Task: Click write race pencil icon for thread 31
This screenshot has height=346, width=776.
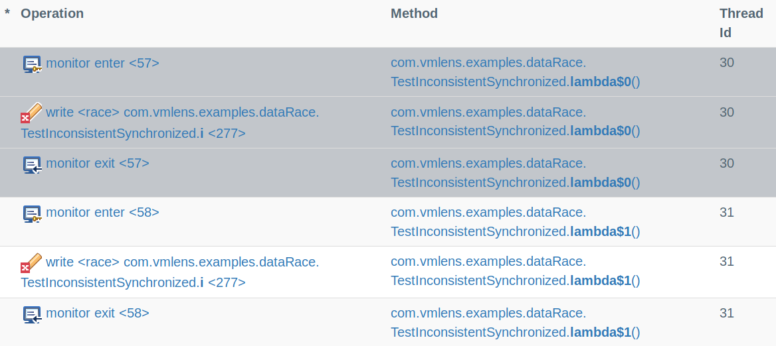Action: [31, 263]
